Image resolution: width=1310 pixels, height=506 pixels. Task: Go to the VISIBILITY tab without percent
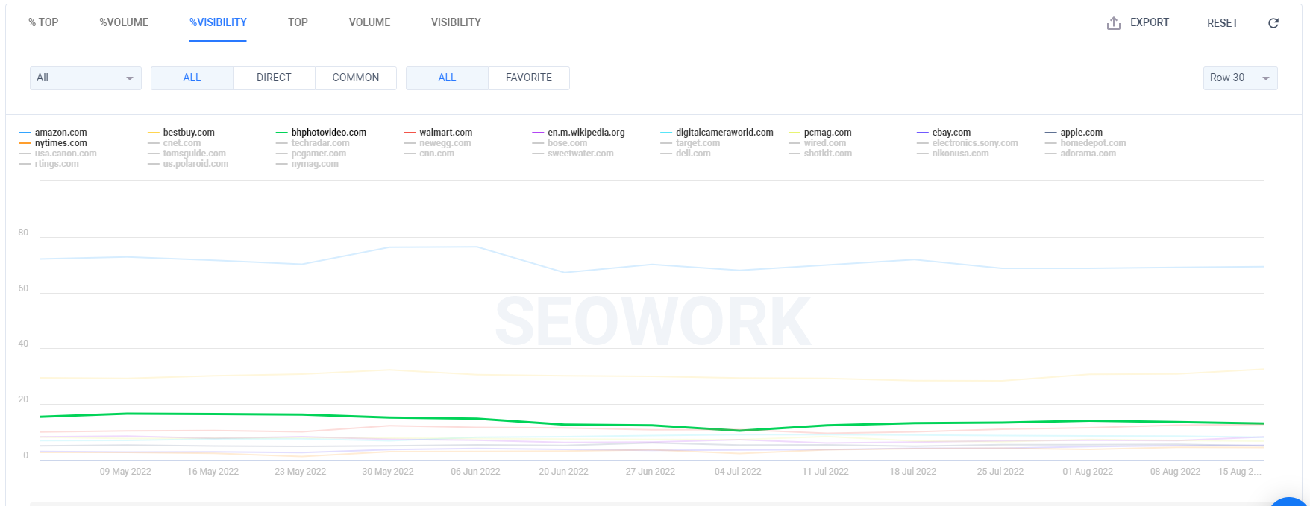click(x=456, y=22)
